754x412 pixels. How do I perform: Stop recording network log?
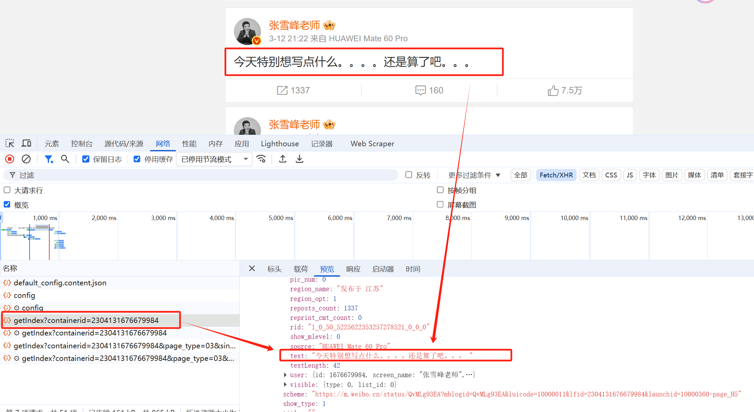tap(10, 159)
